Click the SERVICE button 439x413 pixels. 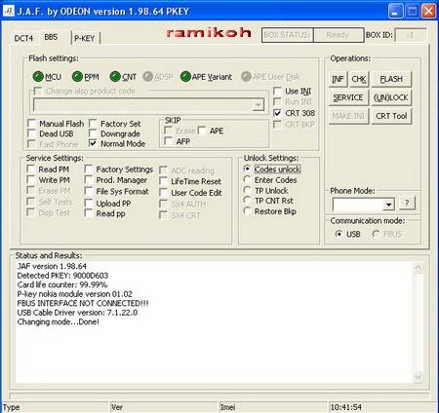pyautogui.click(x=348, y=97)
